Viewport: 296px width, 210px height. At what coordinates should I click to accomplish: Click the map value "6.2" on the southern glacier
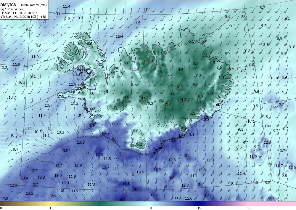[x=139, y=145]
